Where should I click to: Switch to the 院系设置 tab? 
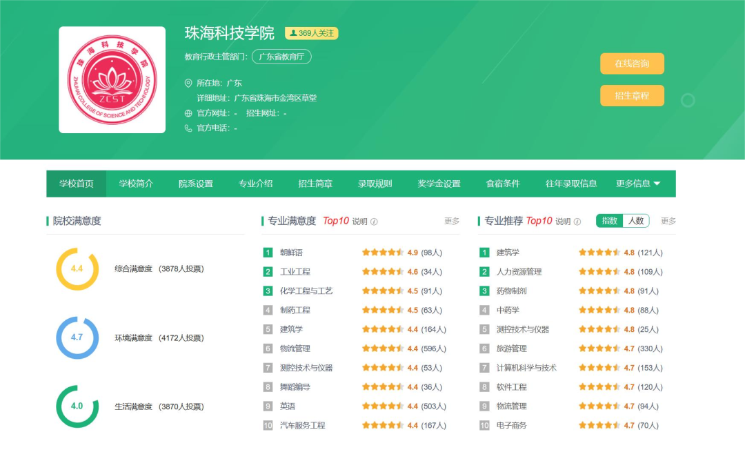[195, 183]
